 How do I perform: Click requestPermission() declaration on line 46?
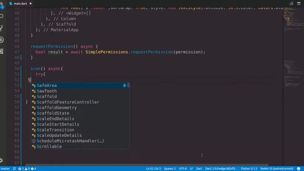pyautogui.click(x=54, y=47)
